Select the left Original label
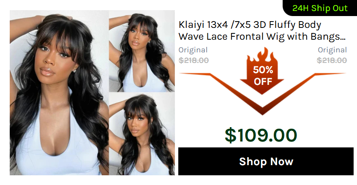Screen dimensions: 357x185 tap(193, 50)
